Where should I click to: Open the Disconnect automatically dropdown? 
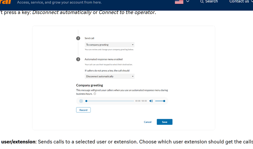coord(110,76)
